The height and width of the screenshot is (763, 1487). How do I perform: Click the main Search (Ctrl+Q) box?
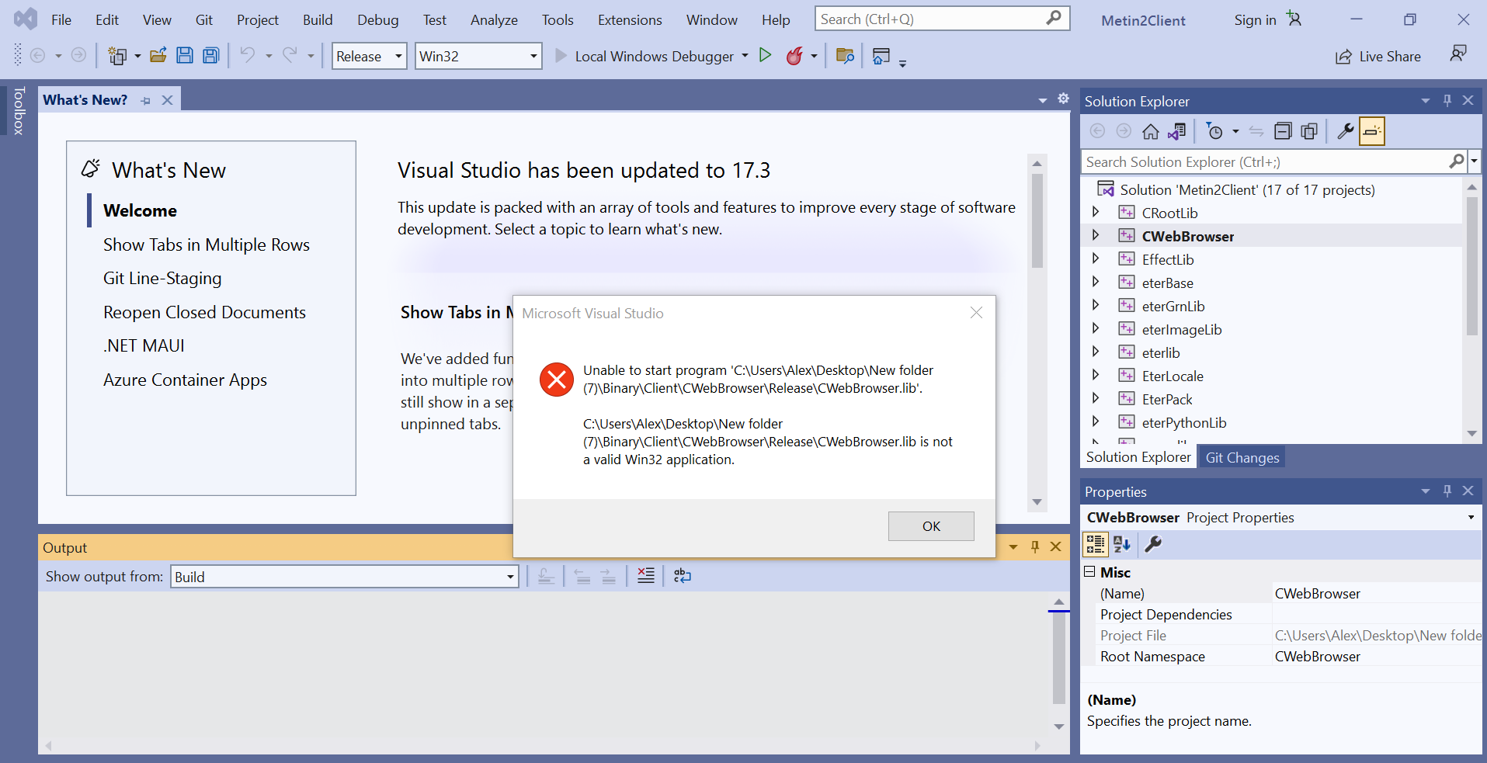point(942,19)
